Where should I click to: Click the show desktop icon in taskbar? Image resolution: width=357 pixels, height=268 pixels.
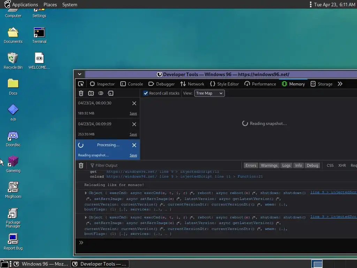[4, 264]
